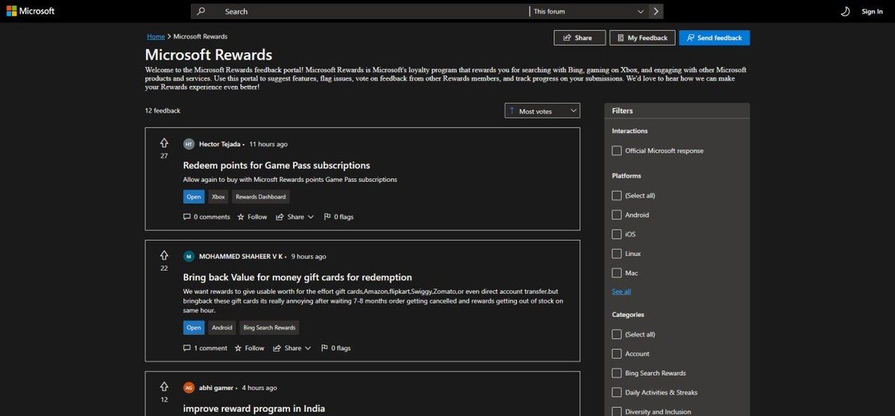Open the 1 comment on gift cards post
Image resolution: width=895 pixels, height=416 pixels.
205,348
